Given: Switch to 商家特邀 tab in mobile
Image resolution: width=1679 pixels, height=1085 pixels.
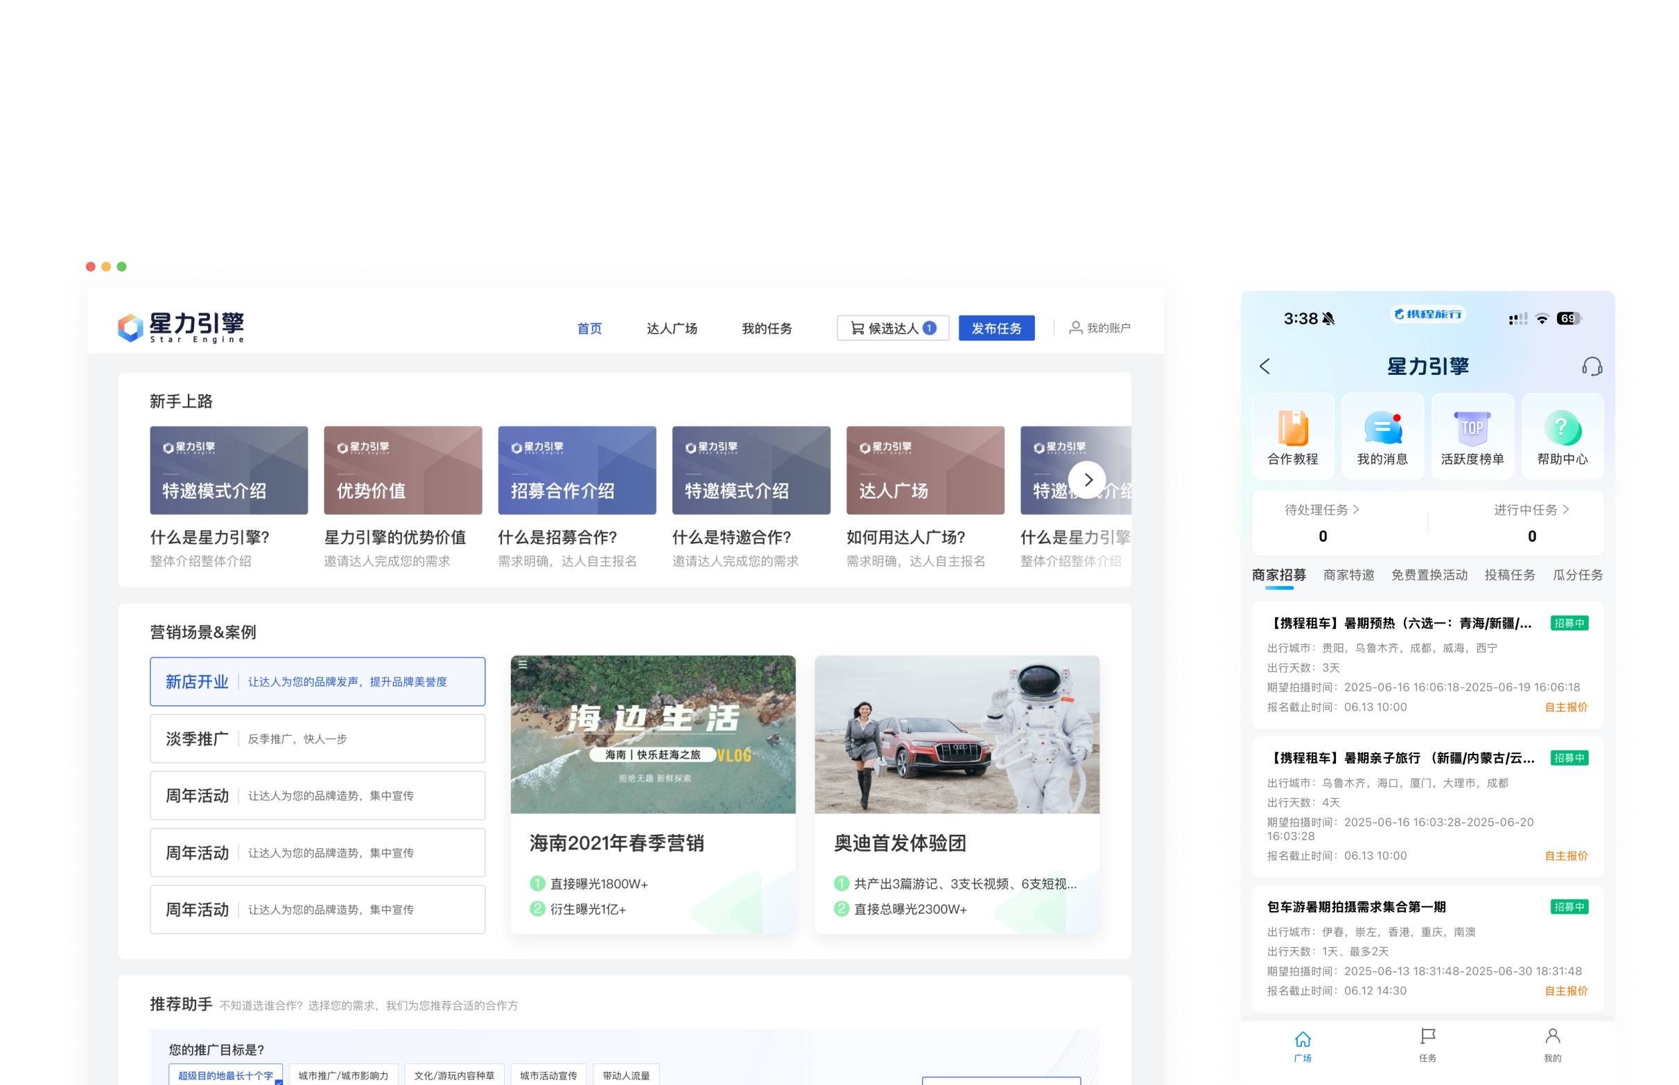Looking at the screenshot, I should (x=1348, y=575).
